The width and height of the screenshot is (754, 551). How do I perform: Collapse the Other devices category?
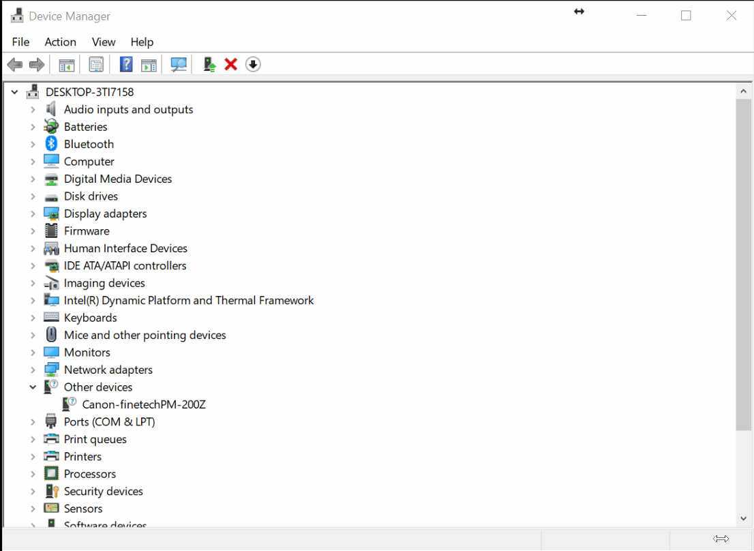coord(33,387)
